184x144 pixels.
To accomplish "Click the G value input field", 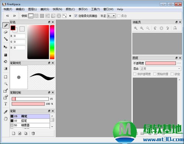I will pyautogui.click(x=19, y=42).
